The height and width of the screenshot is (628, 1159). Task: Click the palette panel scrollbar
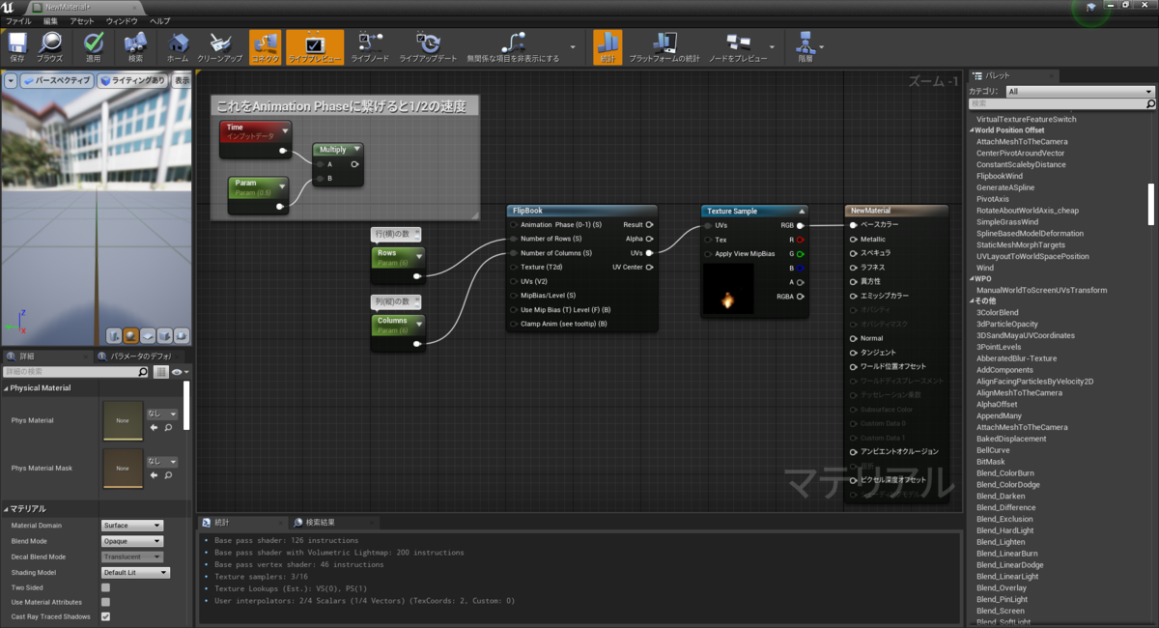[1151, 204]
